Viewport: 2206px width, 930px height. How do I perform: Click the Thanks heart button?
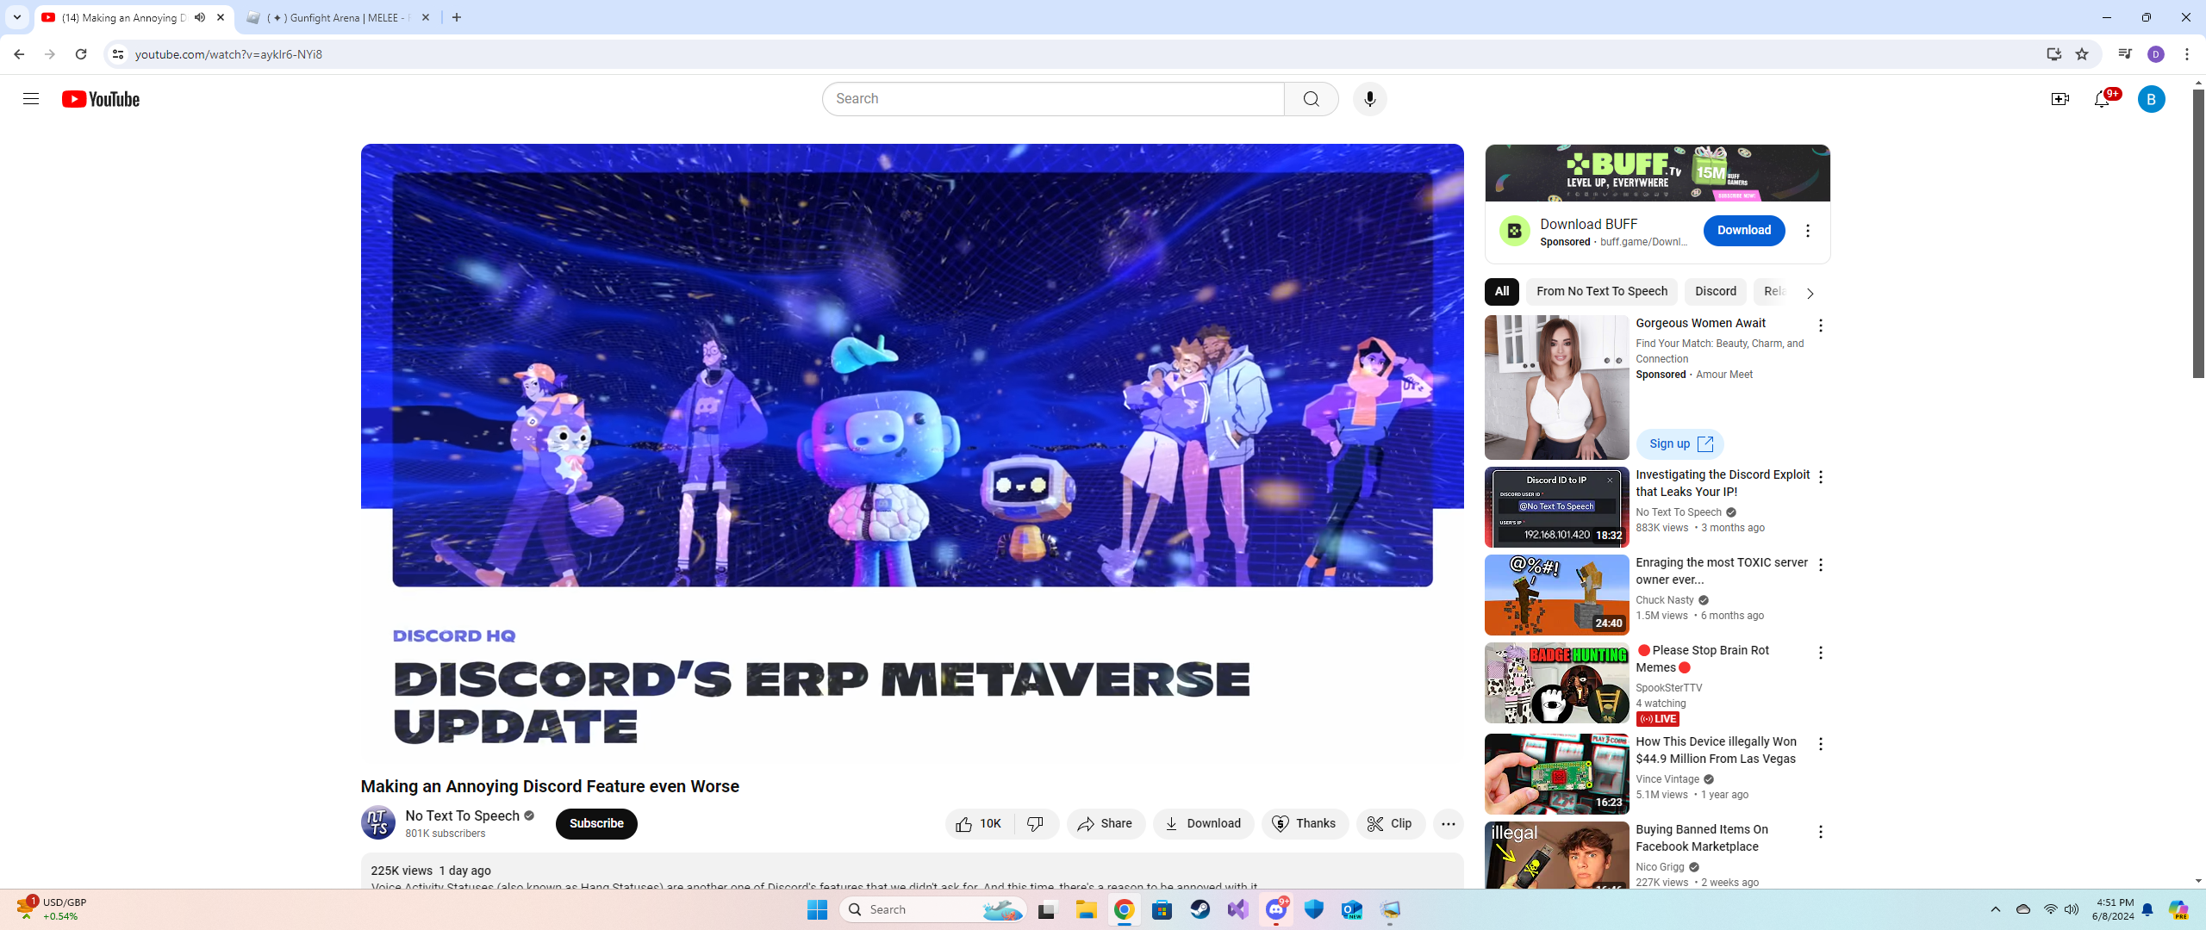[1305, 823]
